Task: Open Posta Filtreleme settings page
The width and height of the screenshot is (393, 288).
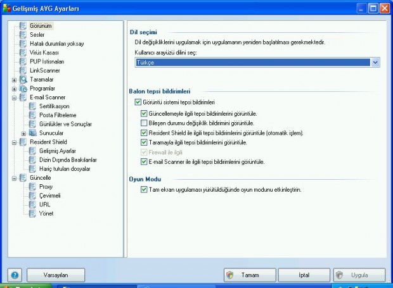Action: tap(59, 115)
